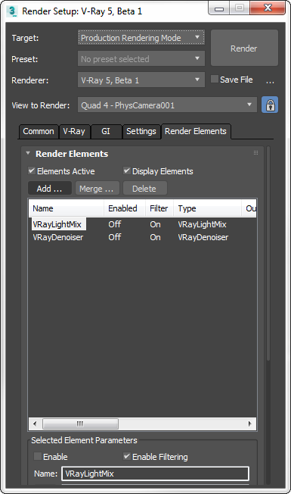This screenshot has width=291, height=494.
Task: Switch to the Common tab
Action: tap(39, 131)
